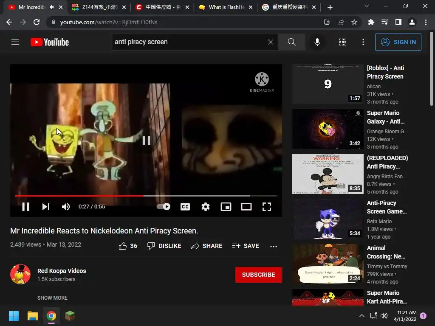The height and width of the screenshot is (326, 435).
Task: Save the video to a playlist
Action: (245, 246)
